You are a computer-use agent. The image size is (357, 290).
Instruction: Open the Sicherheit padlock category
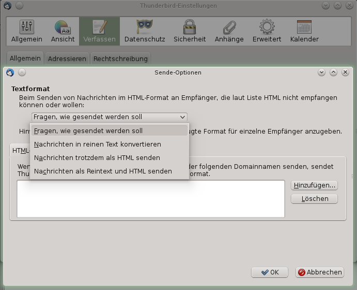coord(190,31)
